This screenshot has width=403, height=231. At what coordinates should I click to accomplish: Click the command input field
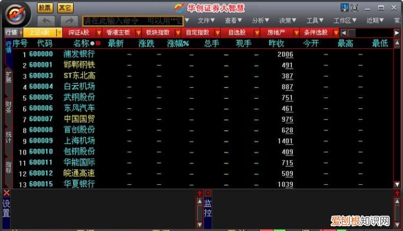[132, 20]
